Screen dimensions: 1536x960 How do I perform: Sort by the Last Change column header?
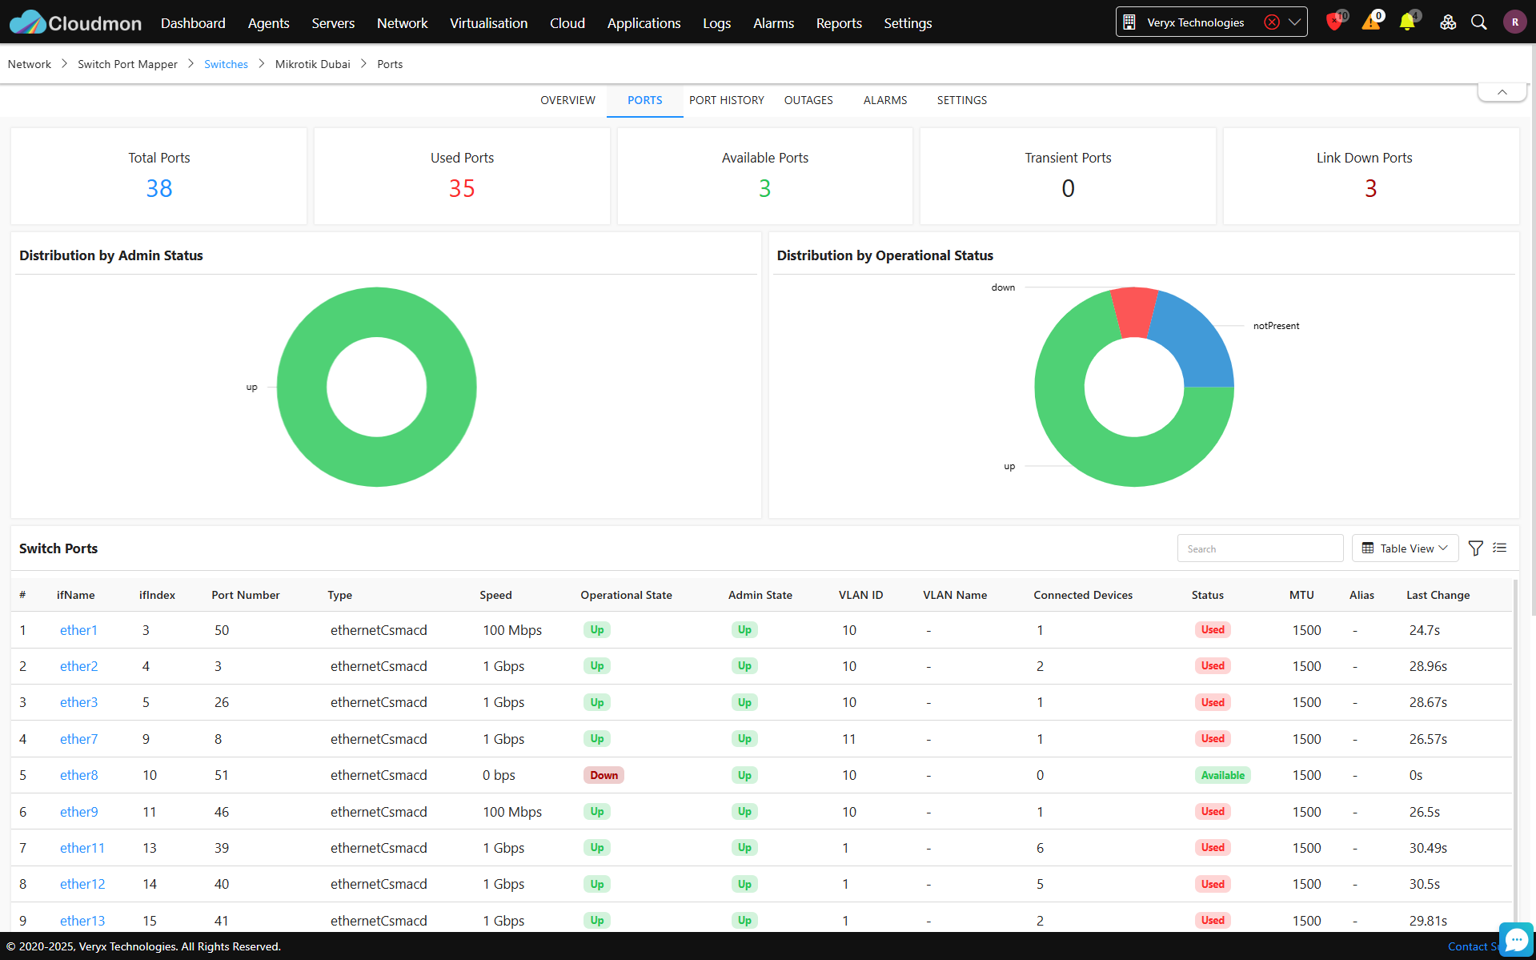[1438, 595]
